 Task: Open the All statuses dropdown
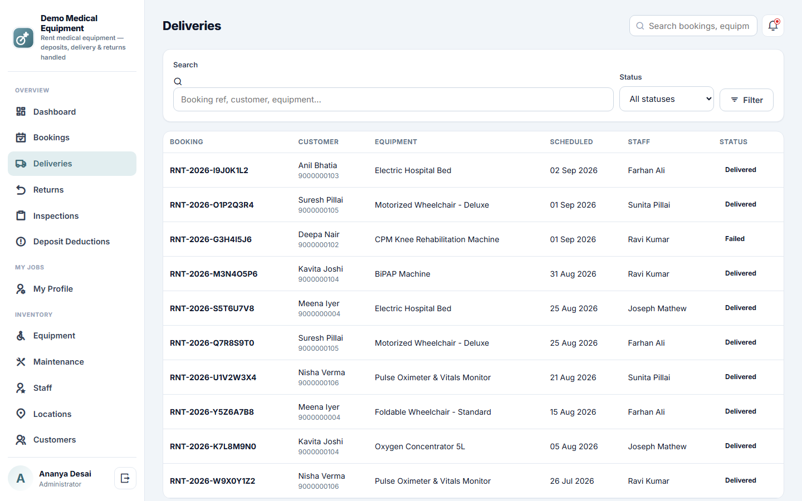[666, 99]
